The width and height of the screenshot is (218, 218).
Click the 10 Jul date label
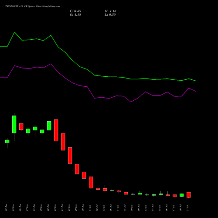(139, 208)
